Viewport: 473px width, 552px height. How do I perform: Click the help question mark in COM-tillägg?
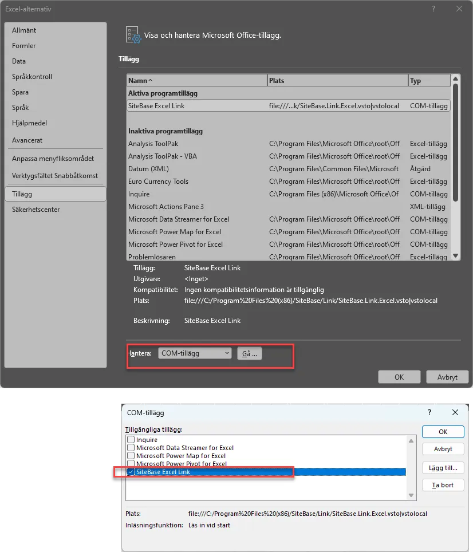(429, 412)
